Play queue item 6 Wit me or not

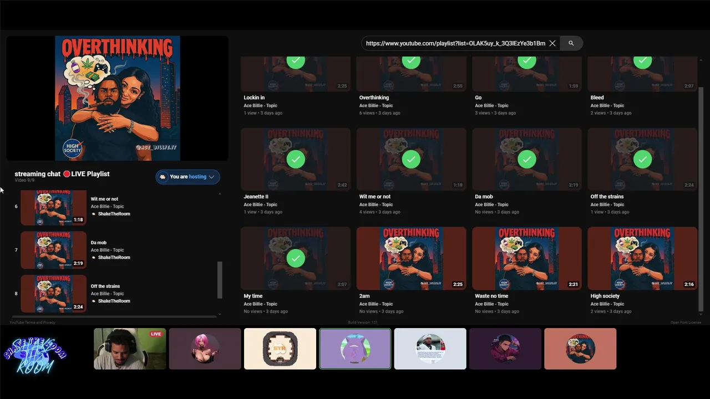click(53, 207)
